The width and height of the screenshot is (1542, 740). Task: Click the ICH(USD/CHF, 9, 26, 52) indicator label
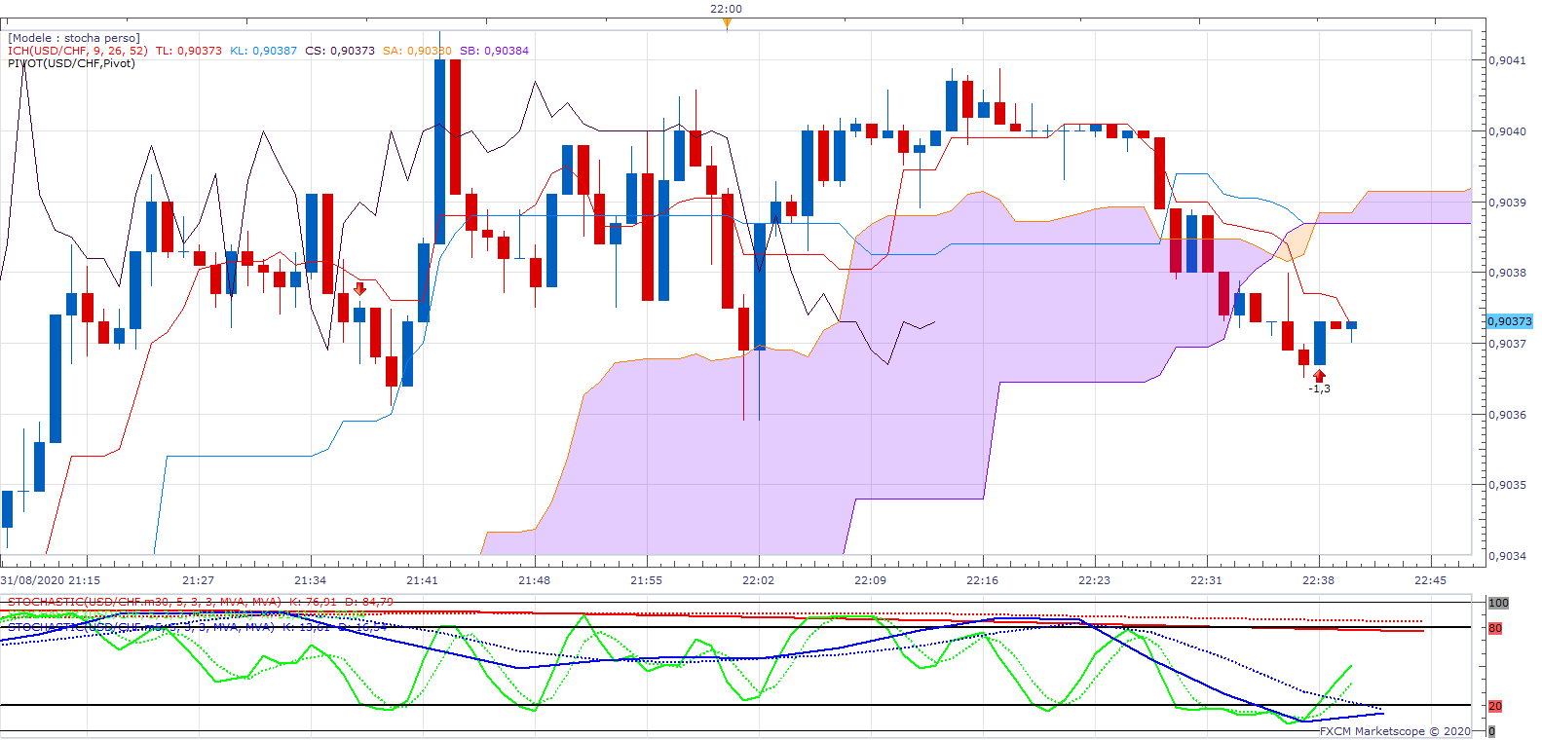point(78,51)
